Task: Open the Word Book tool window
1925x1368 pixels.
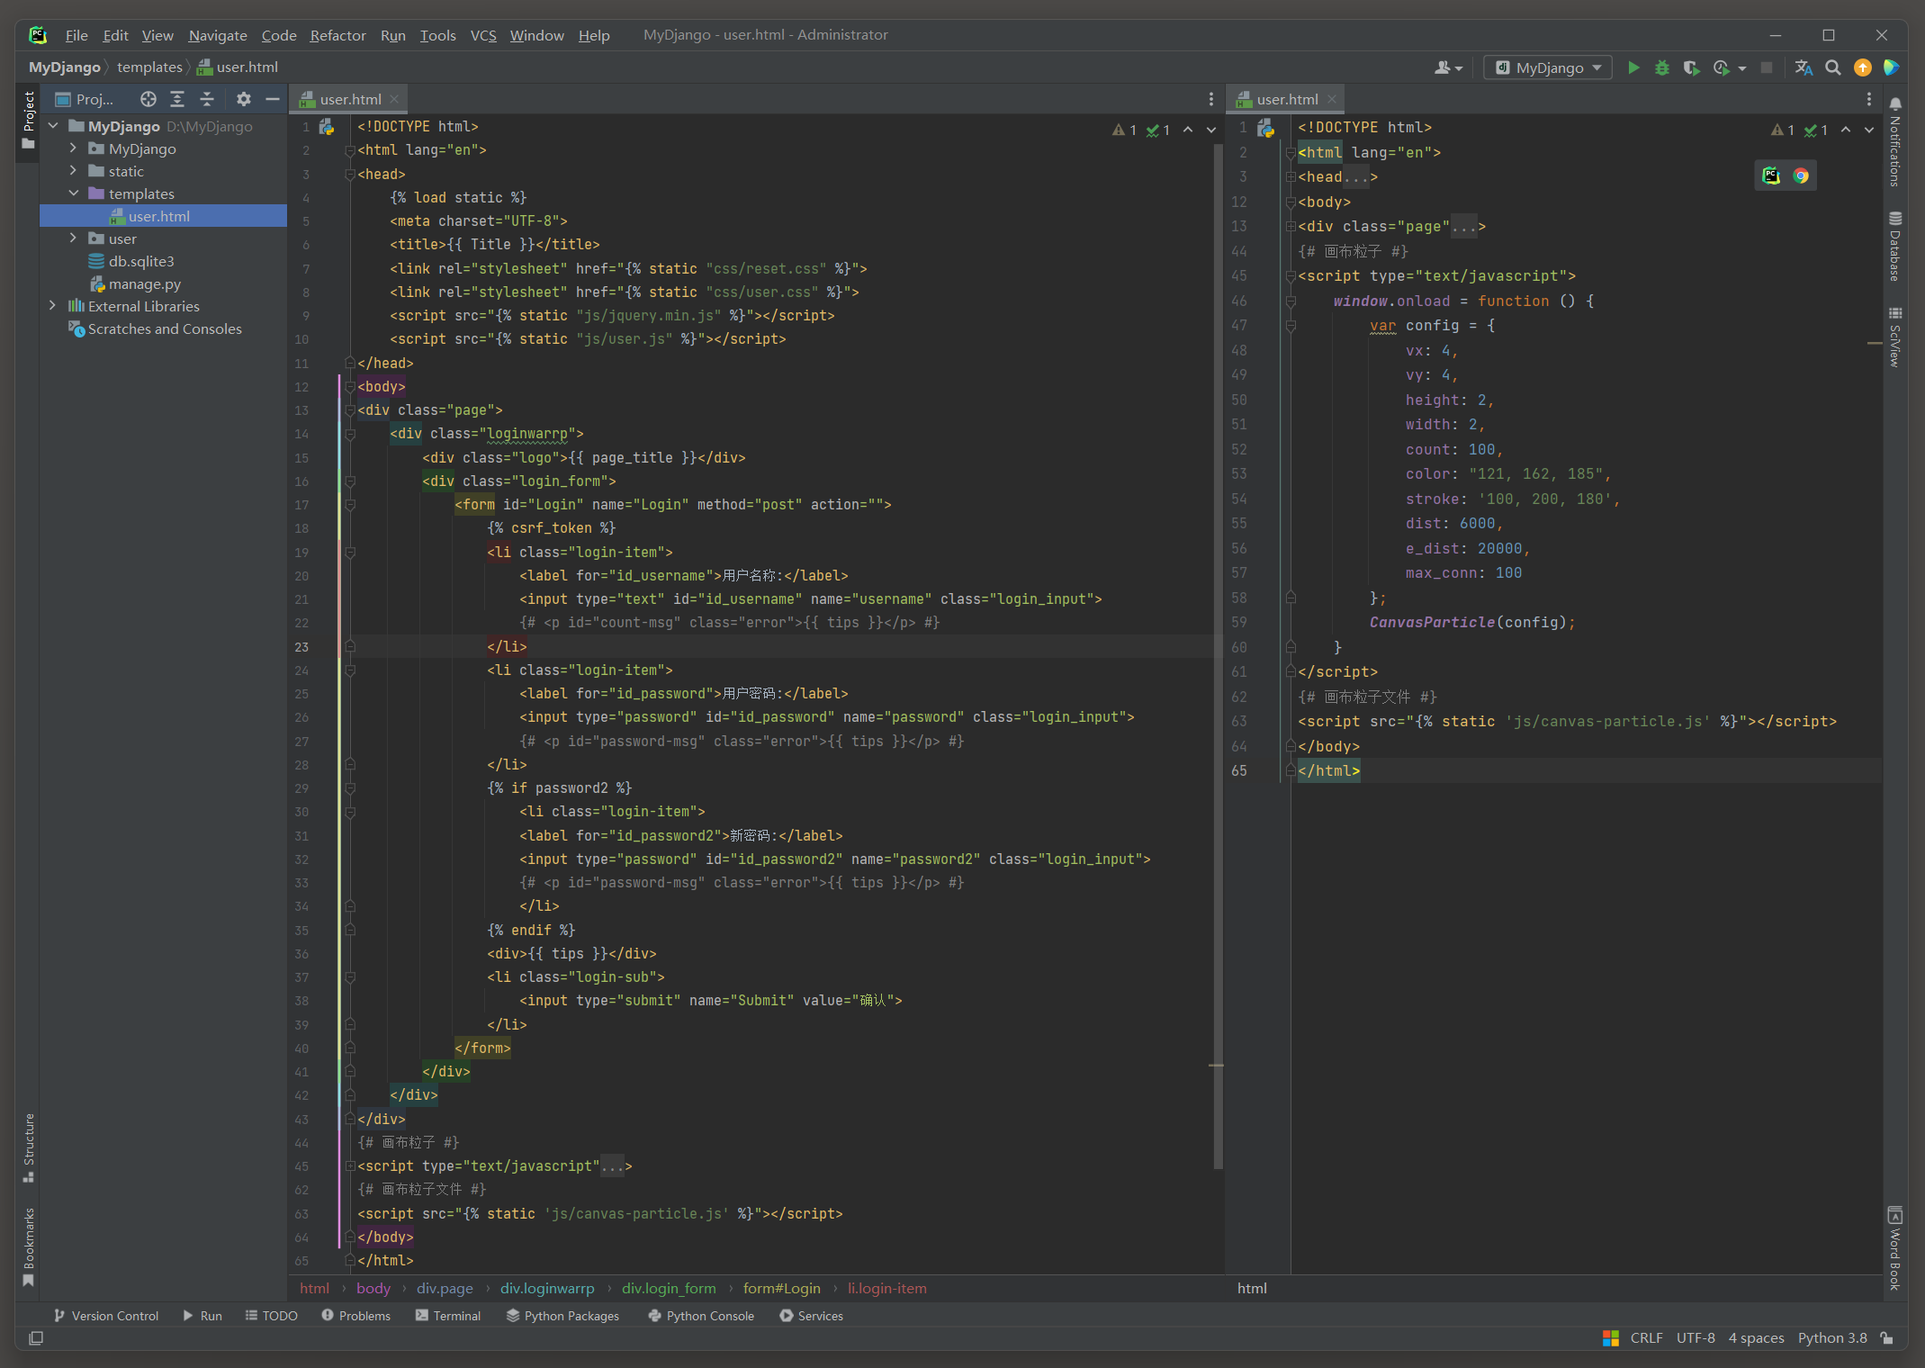Action: pyautogui.click(x=1894, y=1248)
